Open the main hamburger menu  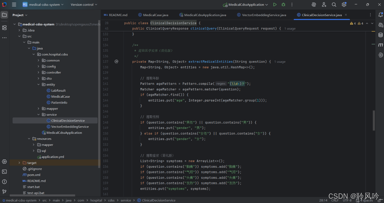14,5
